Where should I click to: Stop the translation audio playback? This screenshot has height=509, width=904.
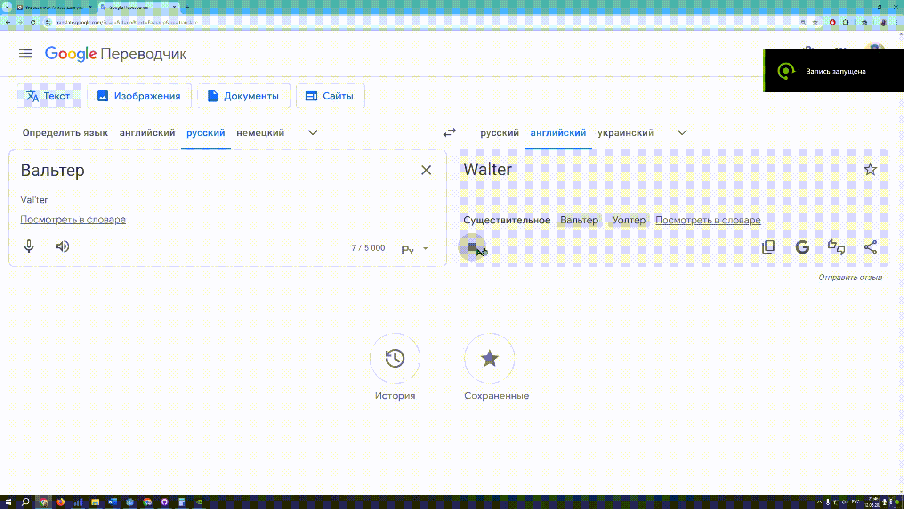pyautogui.click(x=472, y=247)
